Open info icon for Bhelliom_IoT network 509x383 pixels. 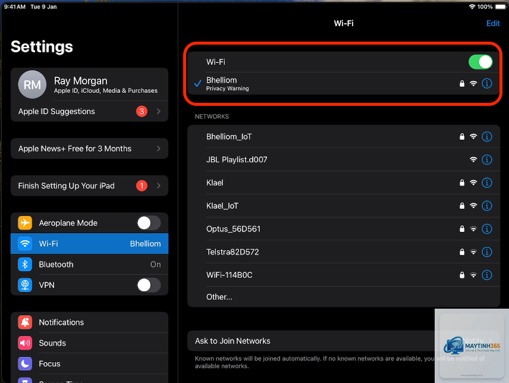486,137
